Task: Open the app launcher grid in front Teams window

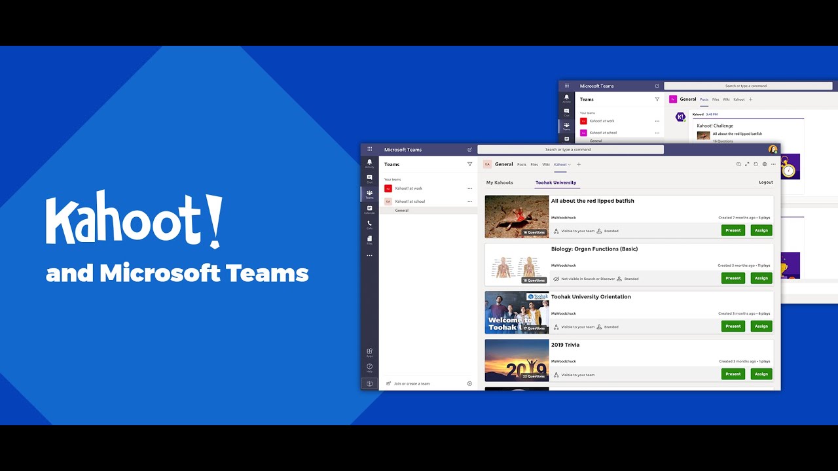Action: 370,149
